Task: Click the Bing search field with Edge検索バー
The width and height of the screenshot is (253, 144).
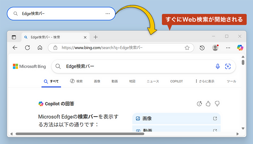Action: [144, 66]
